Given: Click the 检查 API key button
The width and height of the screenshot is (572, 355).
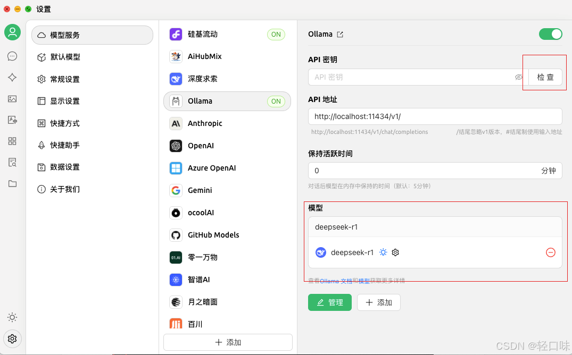Looking at the screenshot, I should point(545,77).
